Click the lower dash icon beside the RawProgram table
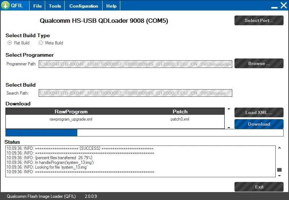289x200 pixels. (229, 127)
